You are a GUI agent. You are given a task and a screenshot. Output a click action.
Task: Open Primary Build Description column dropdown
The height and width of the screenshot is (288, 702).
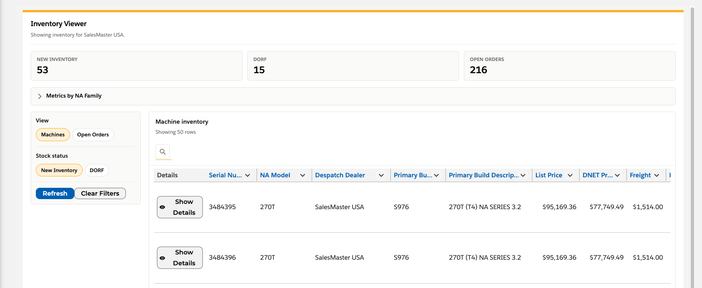(x=523, y=175)
